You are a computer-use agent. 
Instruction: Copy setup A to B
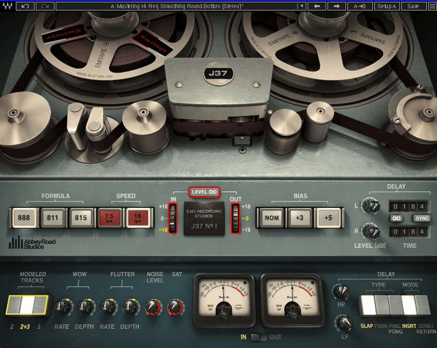tap(360, 6)
